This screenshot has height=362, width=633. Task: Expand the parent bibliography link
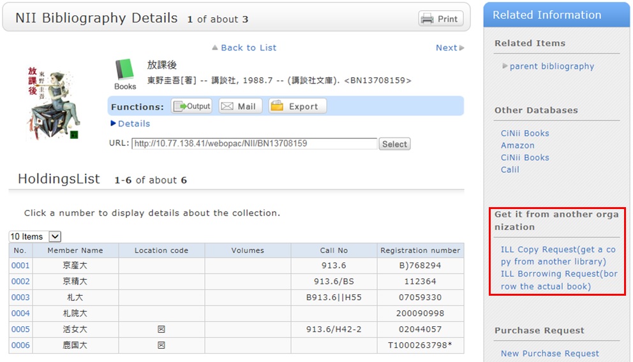pyautogui.click(x=551, y=66)
